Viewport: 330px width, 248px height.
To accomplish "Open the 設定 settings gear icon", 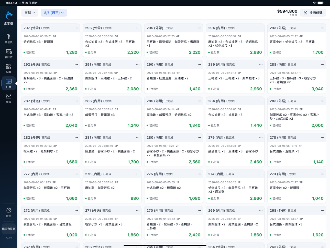I will coord(8,212).
